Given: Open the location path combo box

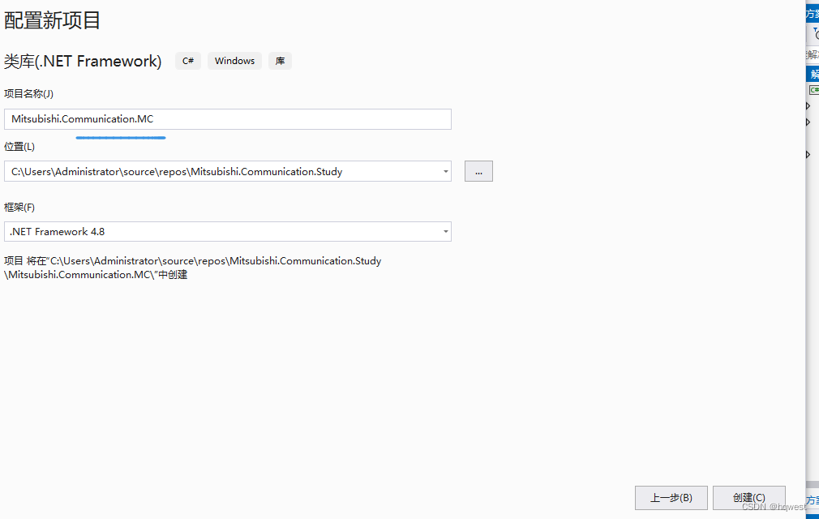Looking at the screenshot, I should [228, 171].
